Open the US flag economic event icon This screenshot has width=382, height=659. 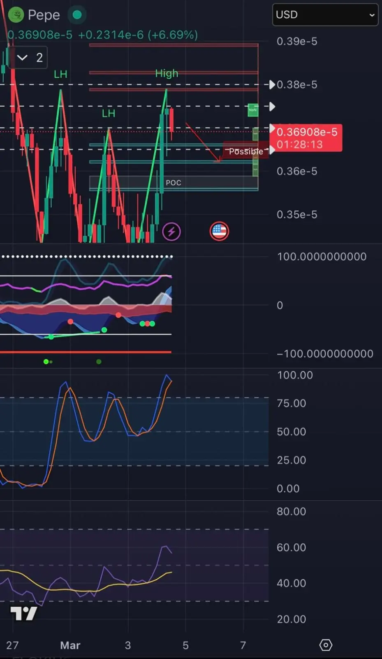[219, 231]
